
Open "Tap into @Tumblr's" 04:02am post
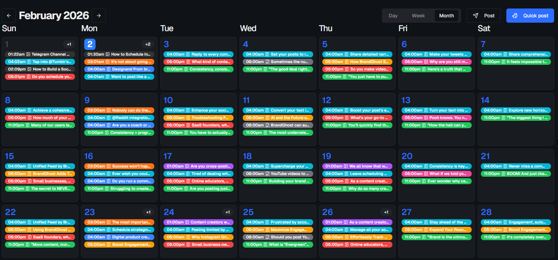click(40, 62)
